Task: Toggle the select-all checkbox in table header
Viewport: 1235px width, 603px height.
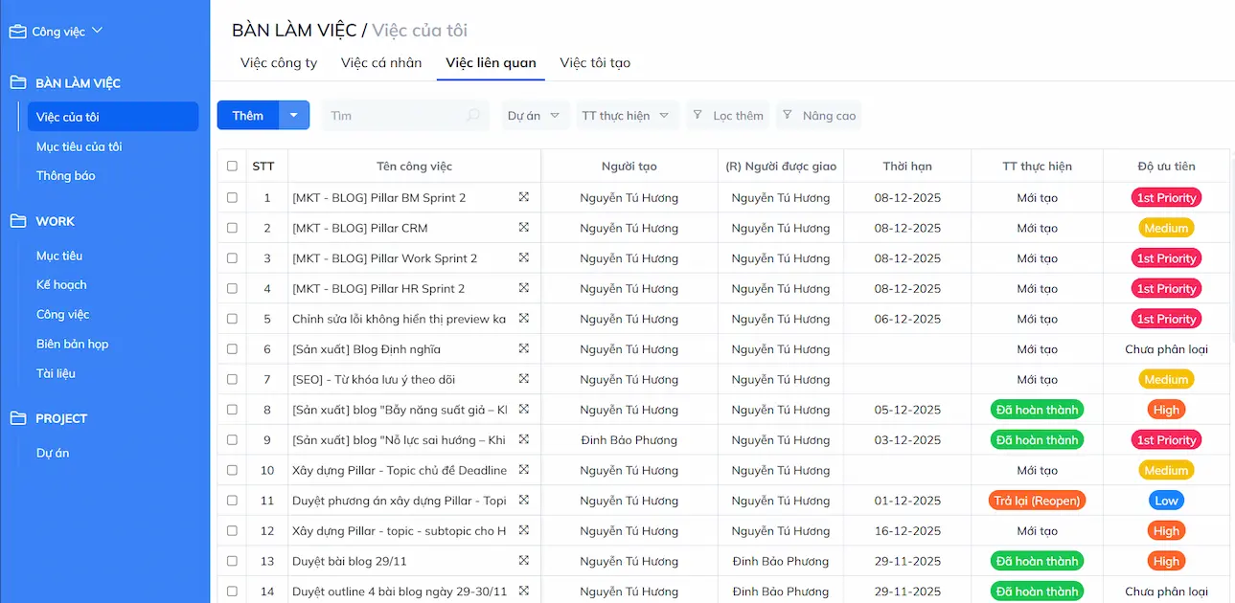Action: [232, 167]
